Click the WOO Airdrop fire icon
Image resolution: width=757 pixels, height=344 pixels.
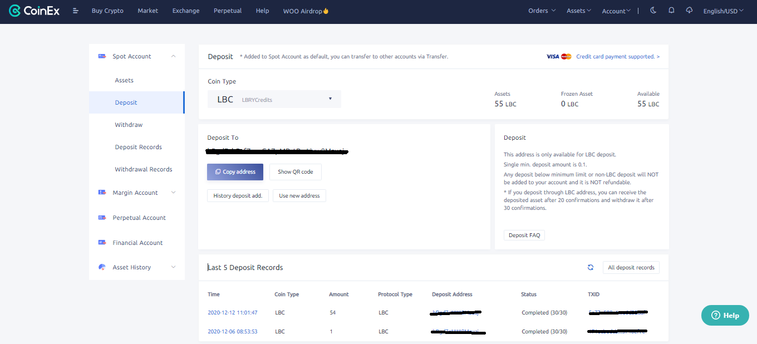tap(326, 11)
